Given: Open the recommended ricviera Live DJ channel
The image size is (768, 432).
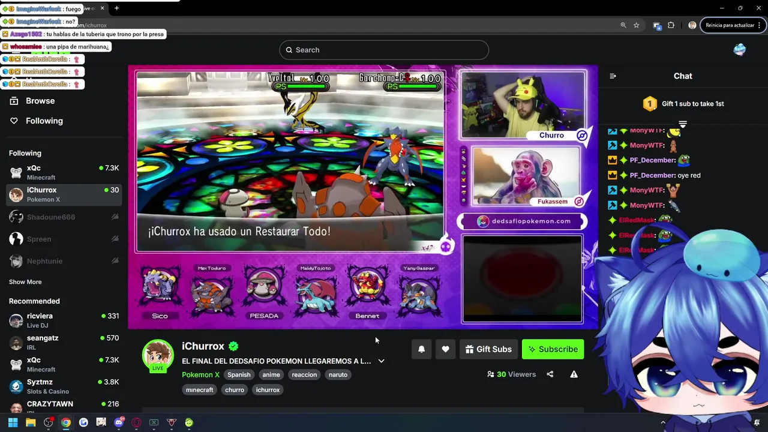Looking at the screenshot, I should point(64,320).
